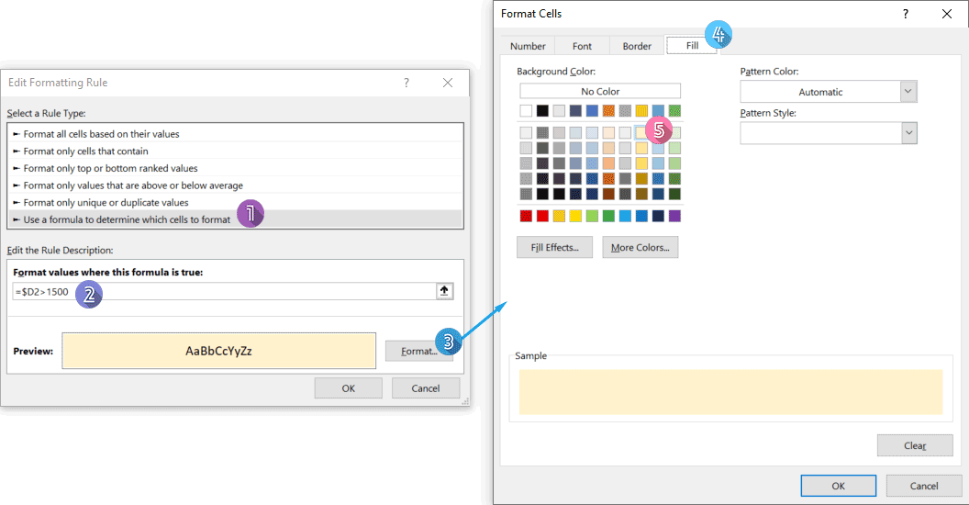This screenshot has height=505, width=969.
Task: Click the Format button next to the preview
Action: [x=418, y=351]
